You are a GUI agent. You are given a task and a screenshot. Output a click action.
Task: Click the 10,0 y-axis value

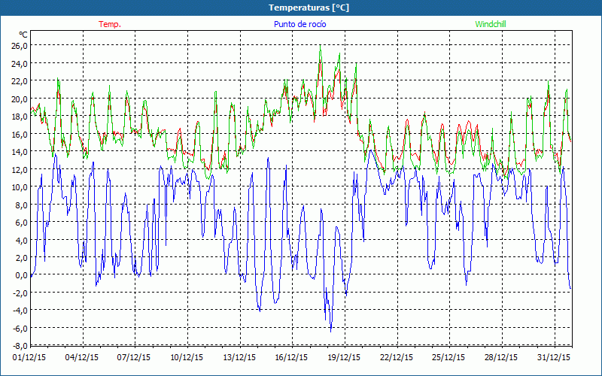pos(20,186)
